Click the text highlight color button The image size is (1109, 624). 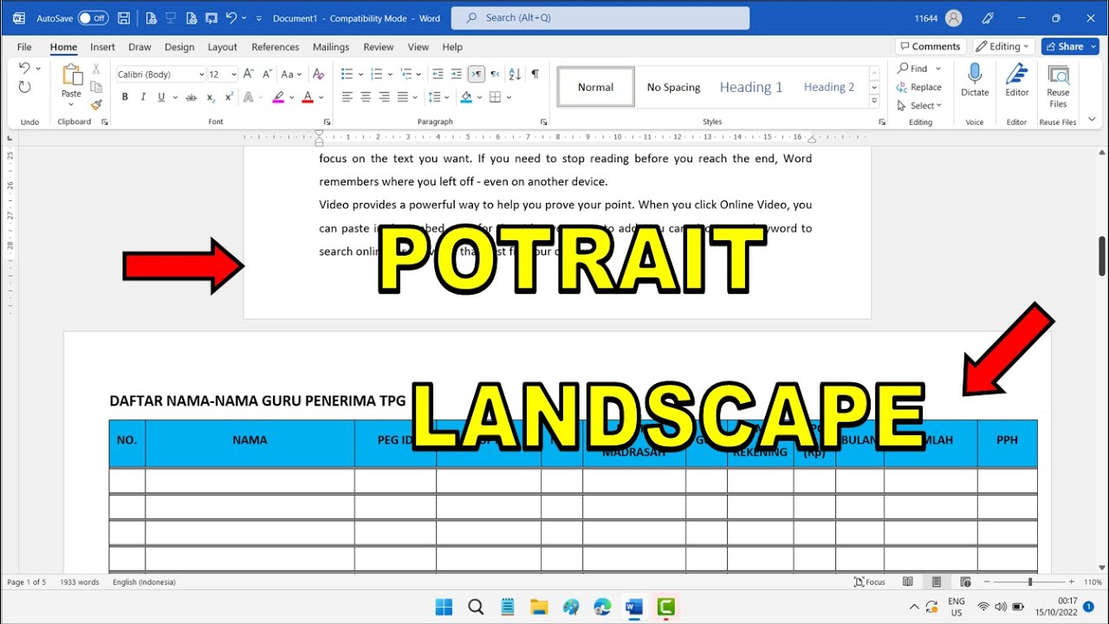[278, 97]
